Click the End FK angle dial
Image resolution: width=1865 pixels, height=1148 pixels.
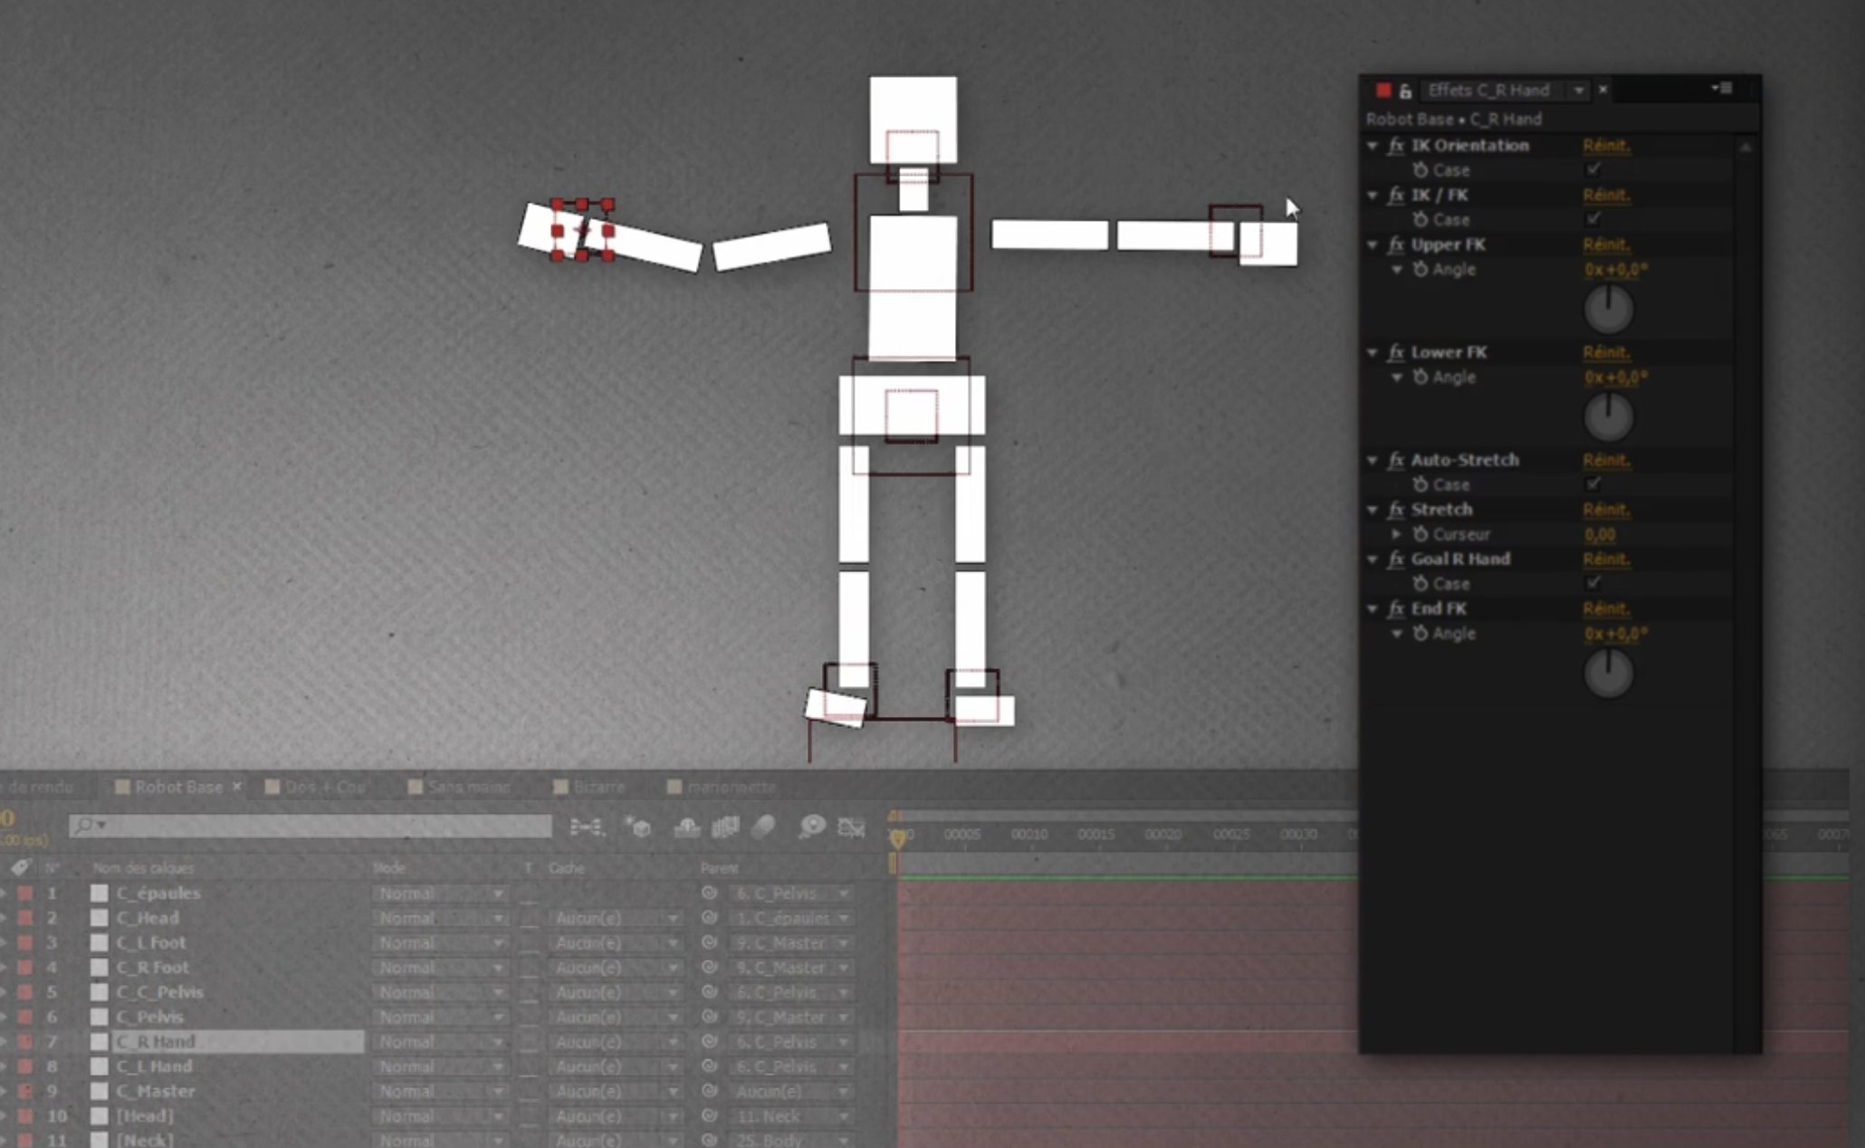pyautogui.click(x=1608, y=674)
